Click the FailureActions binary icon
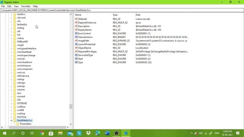244x137 pixels. tap(76, 37)
